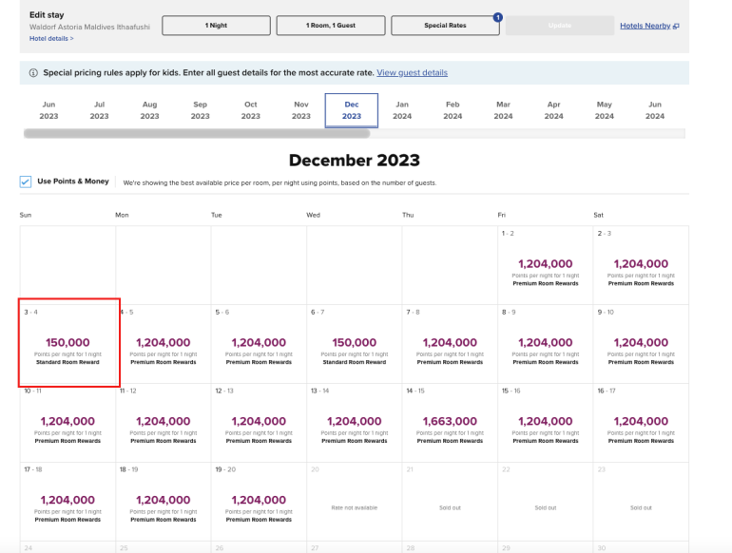Select the Dec 3 - 4 Standard Room Reward
This screenshot has width=732, height=553.
(68, 344)
